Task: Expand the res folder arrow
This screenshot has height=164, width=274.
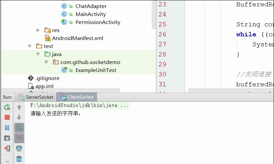Action: click(38, 30)
